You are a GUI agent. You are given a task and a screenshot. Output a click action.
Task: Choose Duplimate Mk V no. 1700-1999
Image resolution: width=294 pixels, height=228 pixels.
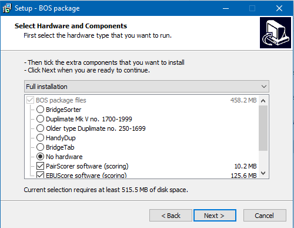click(x=40, y=119)
